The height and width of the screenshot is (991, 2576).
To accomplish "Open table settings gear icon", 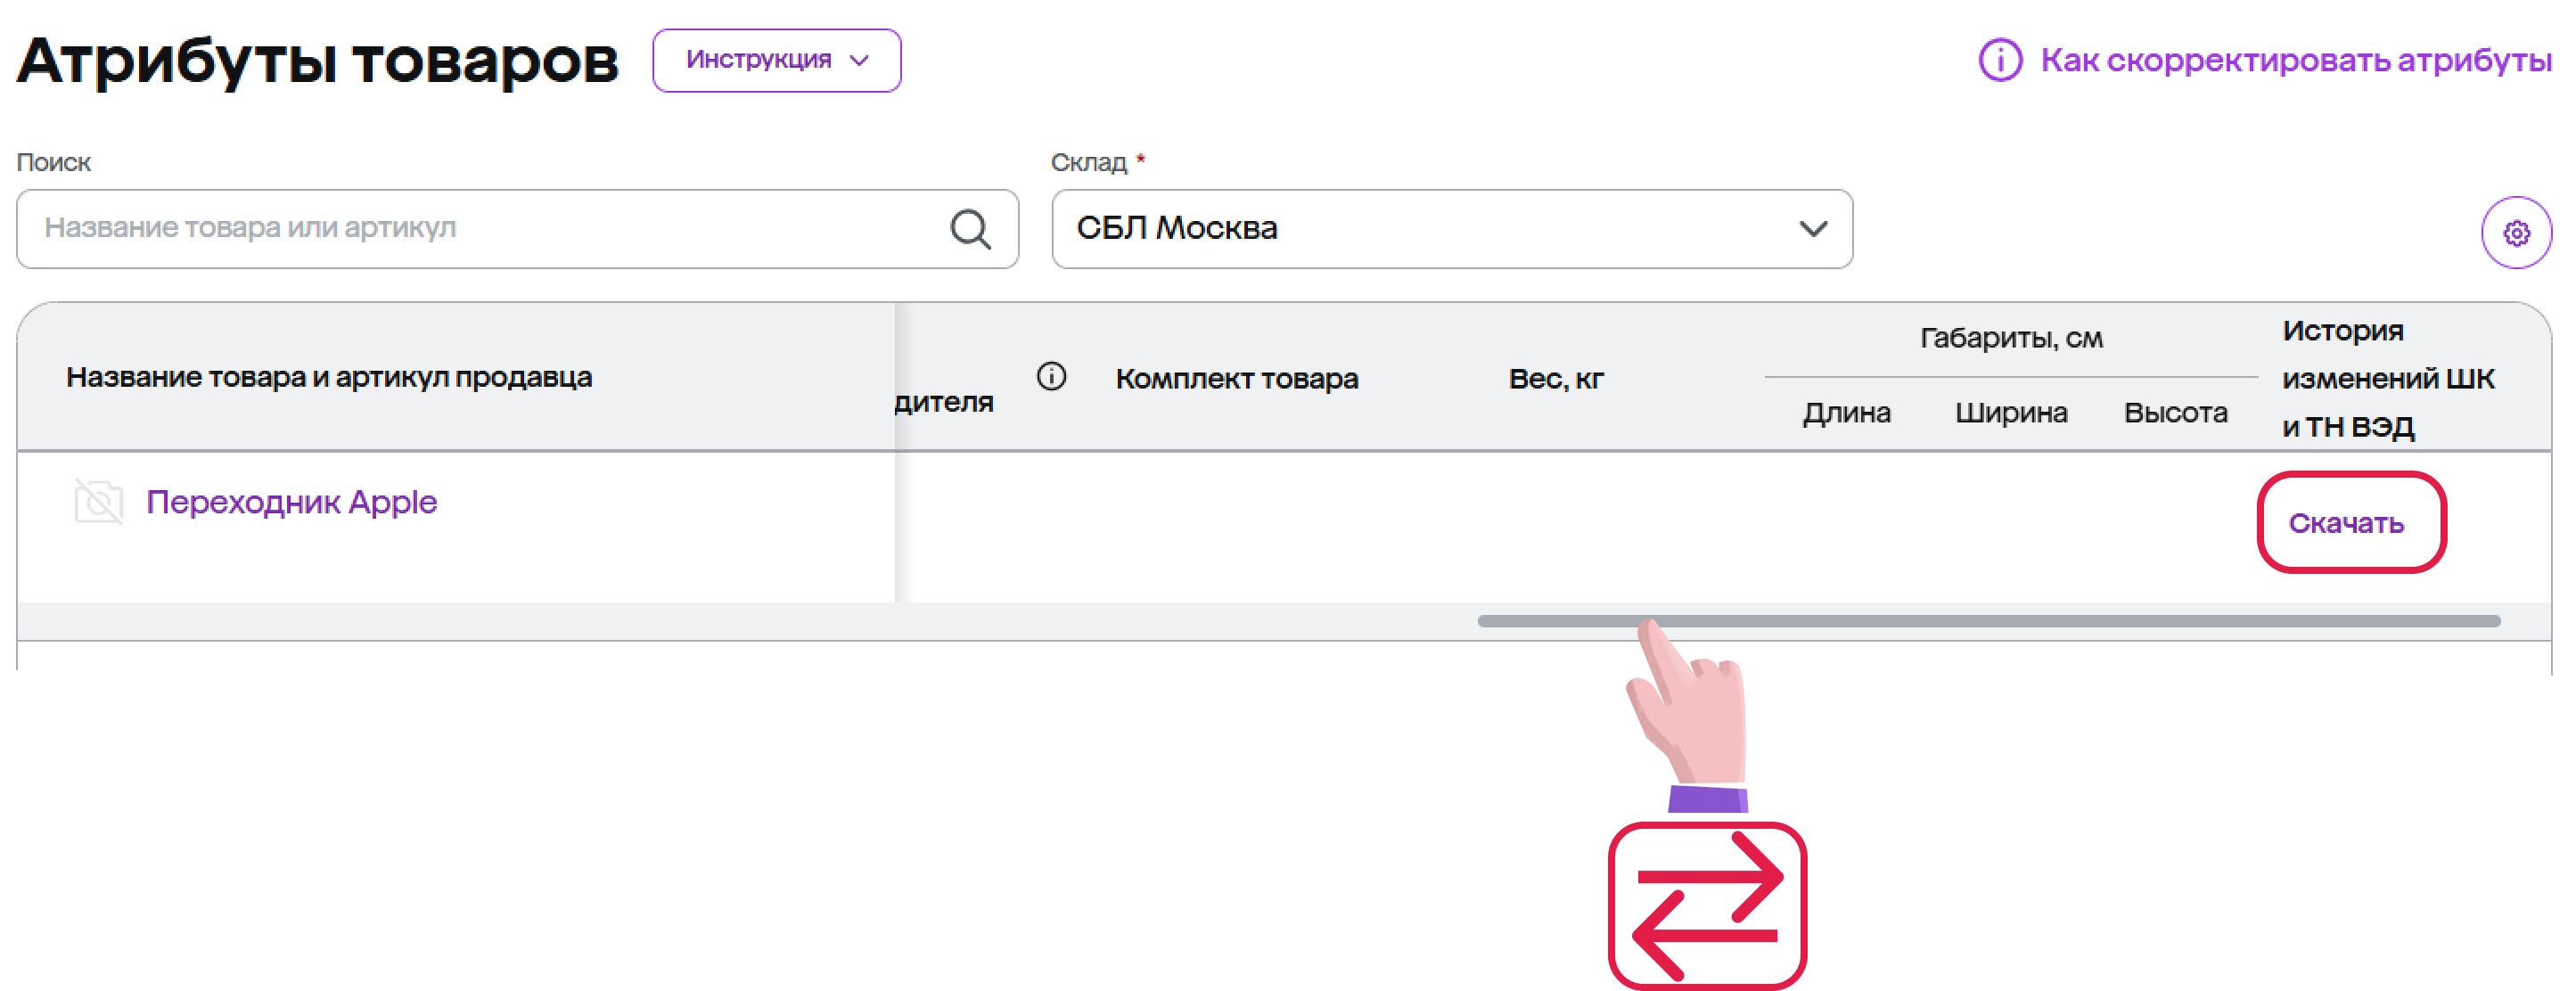I will 2515,233.
